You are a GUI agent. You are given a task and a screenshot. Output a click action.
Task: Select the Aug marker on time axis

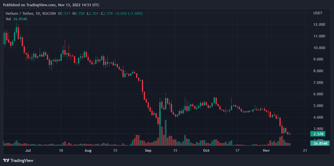(x=88, y=150)
